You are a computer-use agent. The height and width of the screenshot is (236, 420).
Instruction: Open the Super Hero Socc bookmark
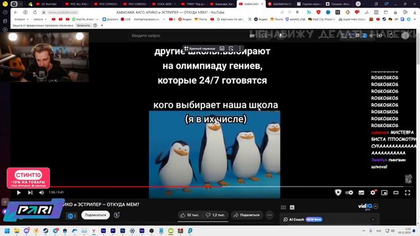click(352, 19)
